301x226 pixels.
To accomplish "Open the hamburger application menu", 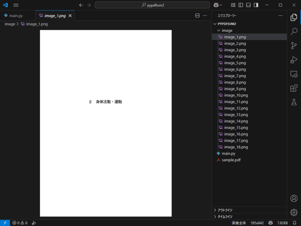I will coord(16,5).
